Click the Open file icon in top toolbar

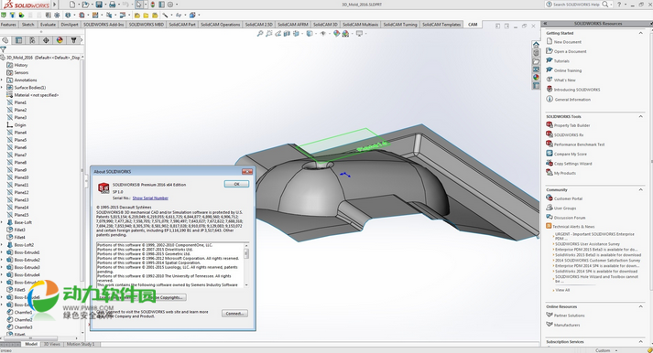pyautogui.click(x=85, y=5)
